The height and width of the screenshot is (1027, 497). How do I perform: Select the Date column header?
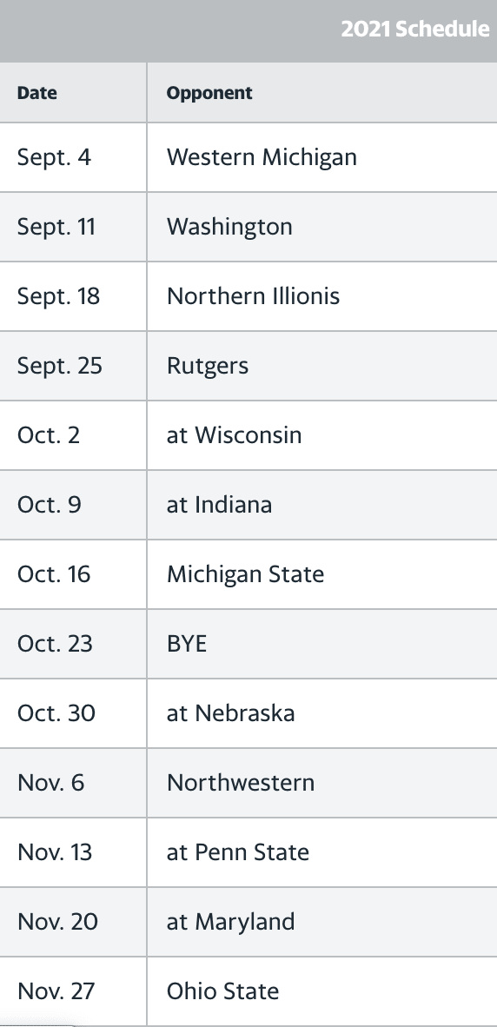(x=36, y=93)
